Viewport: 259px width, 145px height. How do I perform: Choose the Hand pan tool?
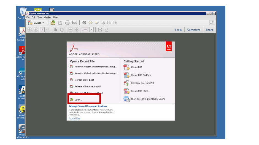62,30
